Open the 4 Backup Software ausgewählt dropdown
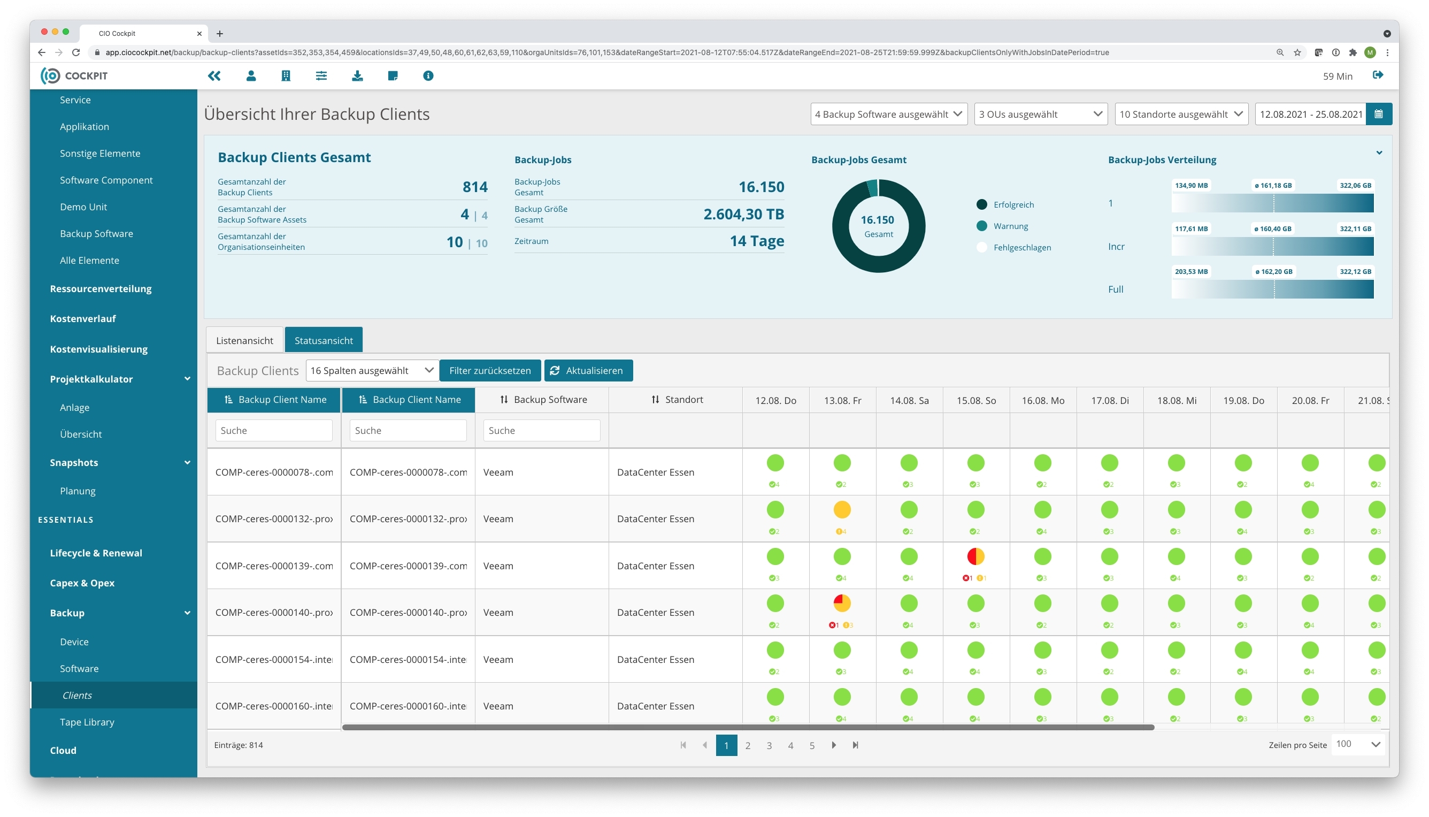Screen dimensions: 1429x817 [888, 114]
